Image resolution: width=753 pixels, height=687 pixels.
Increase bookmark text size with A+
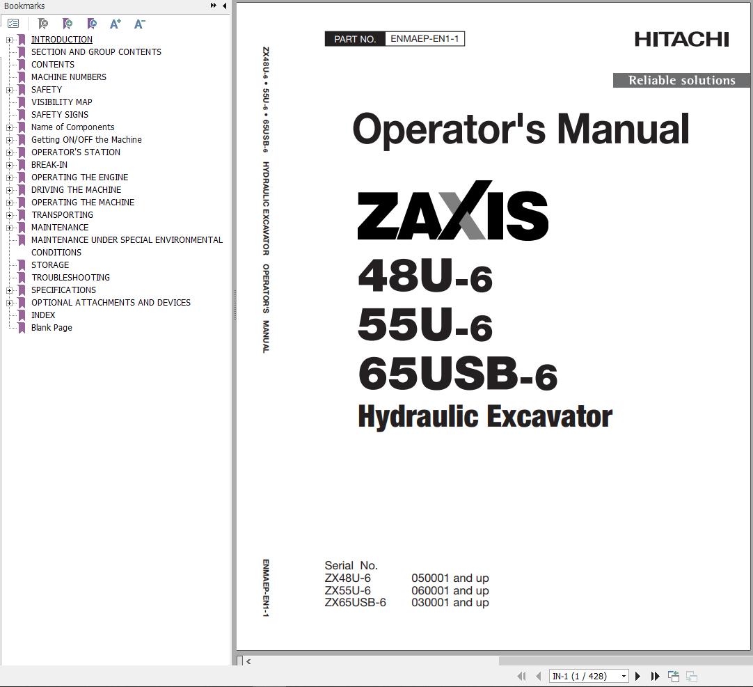116,24
